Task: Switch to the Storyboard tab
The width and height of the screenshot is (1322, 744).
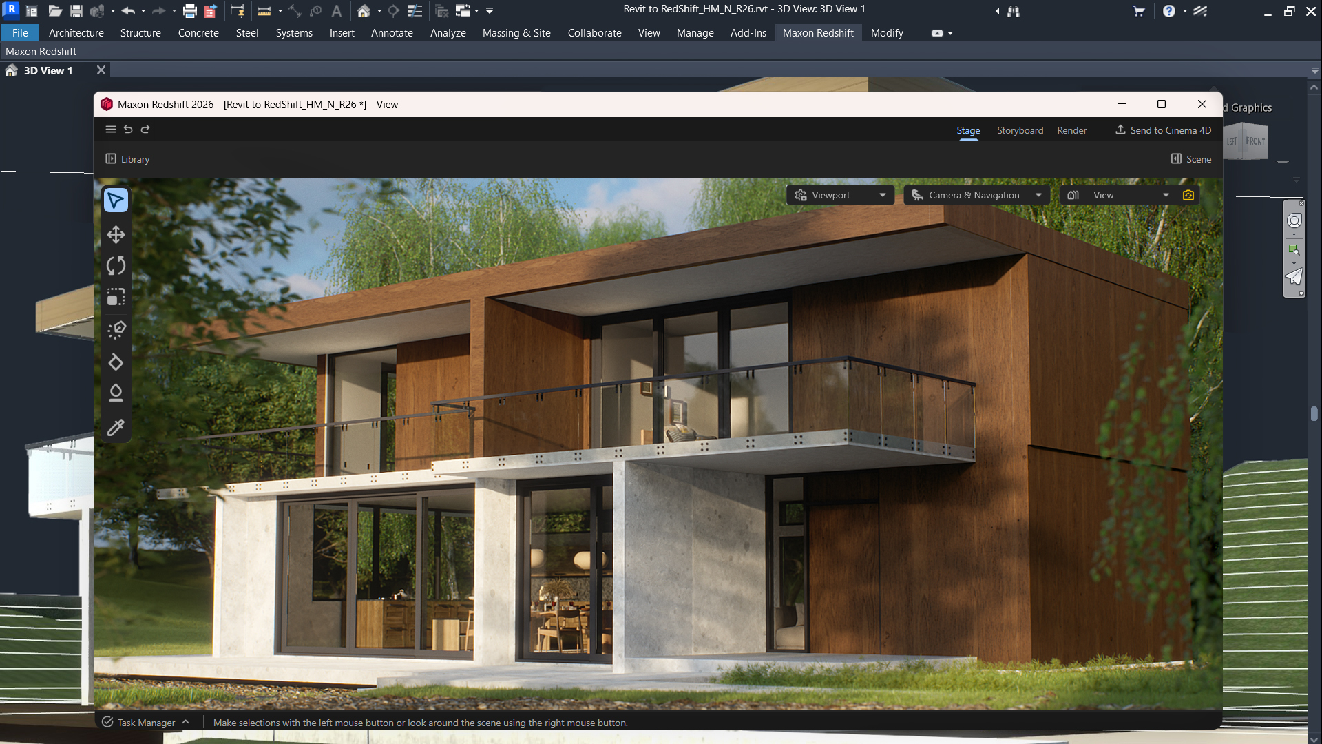Action: (x=1020, y=130)
